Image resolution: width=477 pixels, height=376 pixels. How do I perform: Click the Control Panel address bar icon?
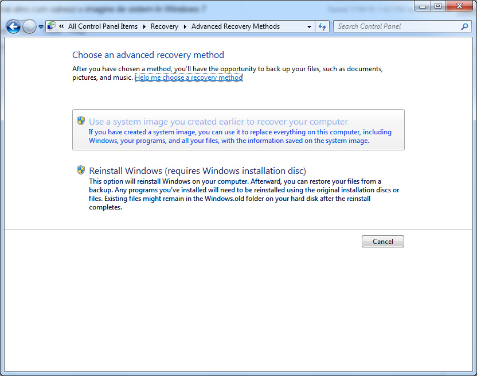coord(52,26)
